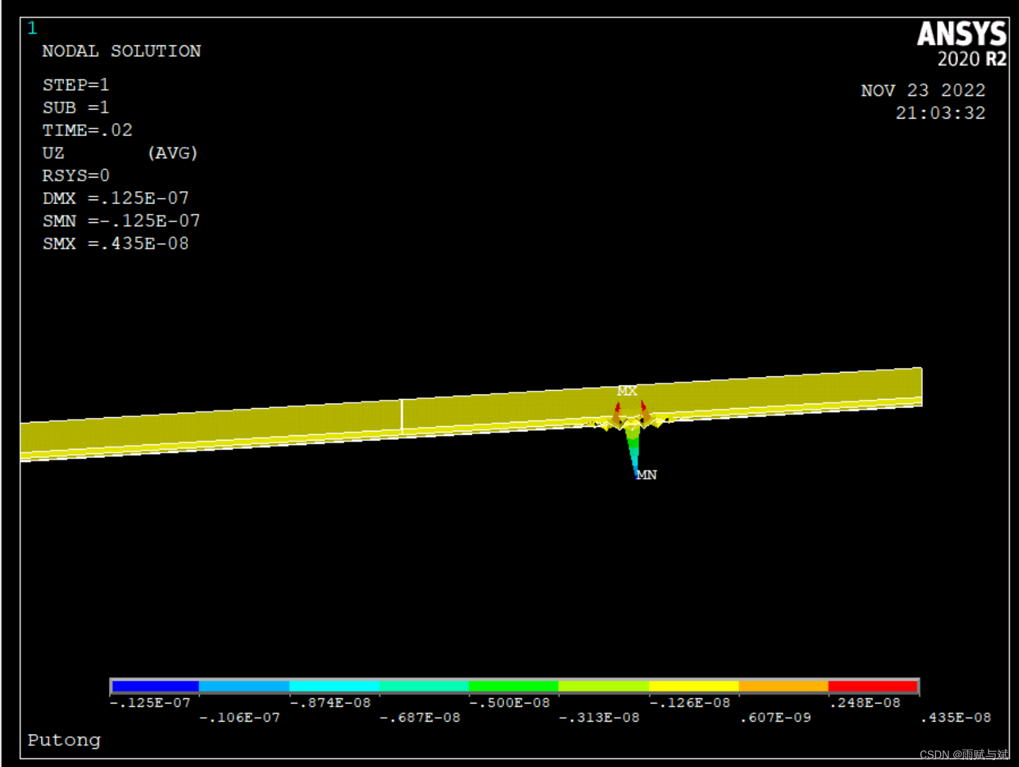The width and height of the screenshot is (1019, 767).
Task: Click the -.106E-07 legend value
Action: (x=240, y=718)
